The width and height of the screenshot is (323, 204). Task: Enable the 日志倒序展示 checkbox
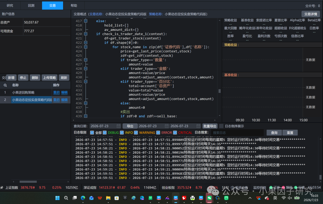coord(221,126)
